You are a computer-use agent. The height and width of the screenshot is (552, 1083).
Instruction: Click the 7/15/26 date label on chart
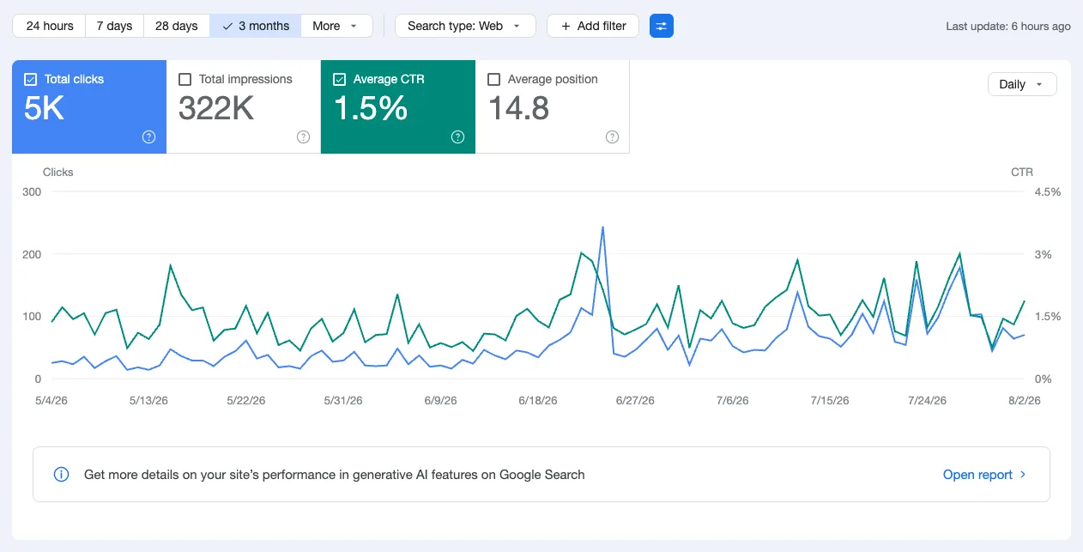click(830, 401)
